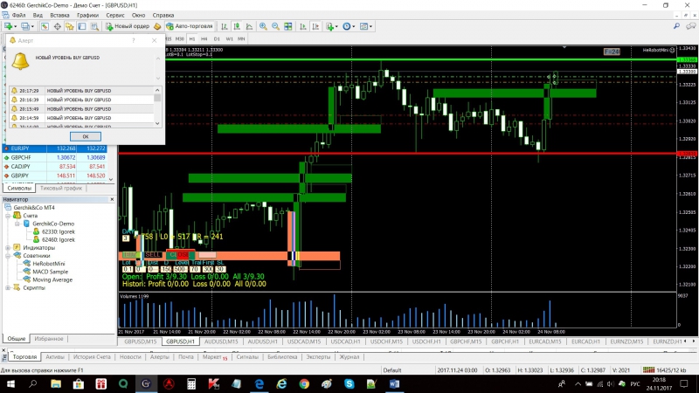The width and height of the screenshot is (699, 393).
Task: Expand the Индикаторы tree node
Action: (x=8, y=248)
